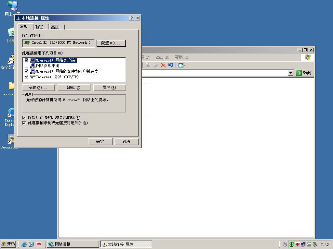Select the 网络负载平衡 item icon
Viewport: 333px width, 249px height.
click(x=33, y=65)
